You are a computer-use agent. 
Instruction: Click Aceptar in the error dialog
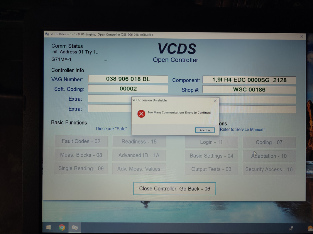(205, 130)
